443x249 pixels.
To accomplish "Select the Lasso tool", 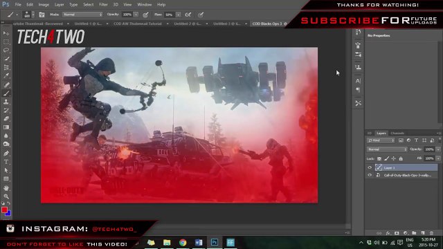I will pos(6,50).
